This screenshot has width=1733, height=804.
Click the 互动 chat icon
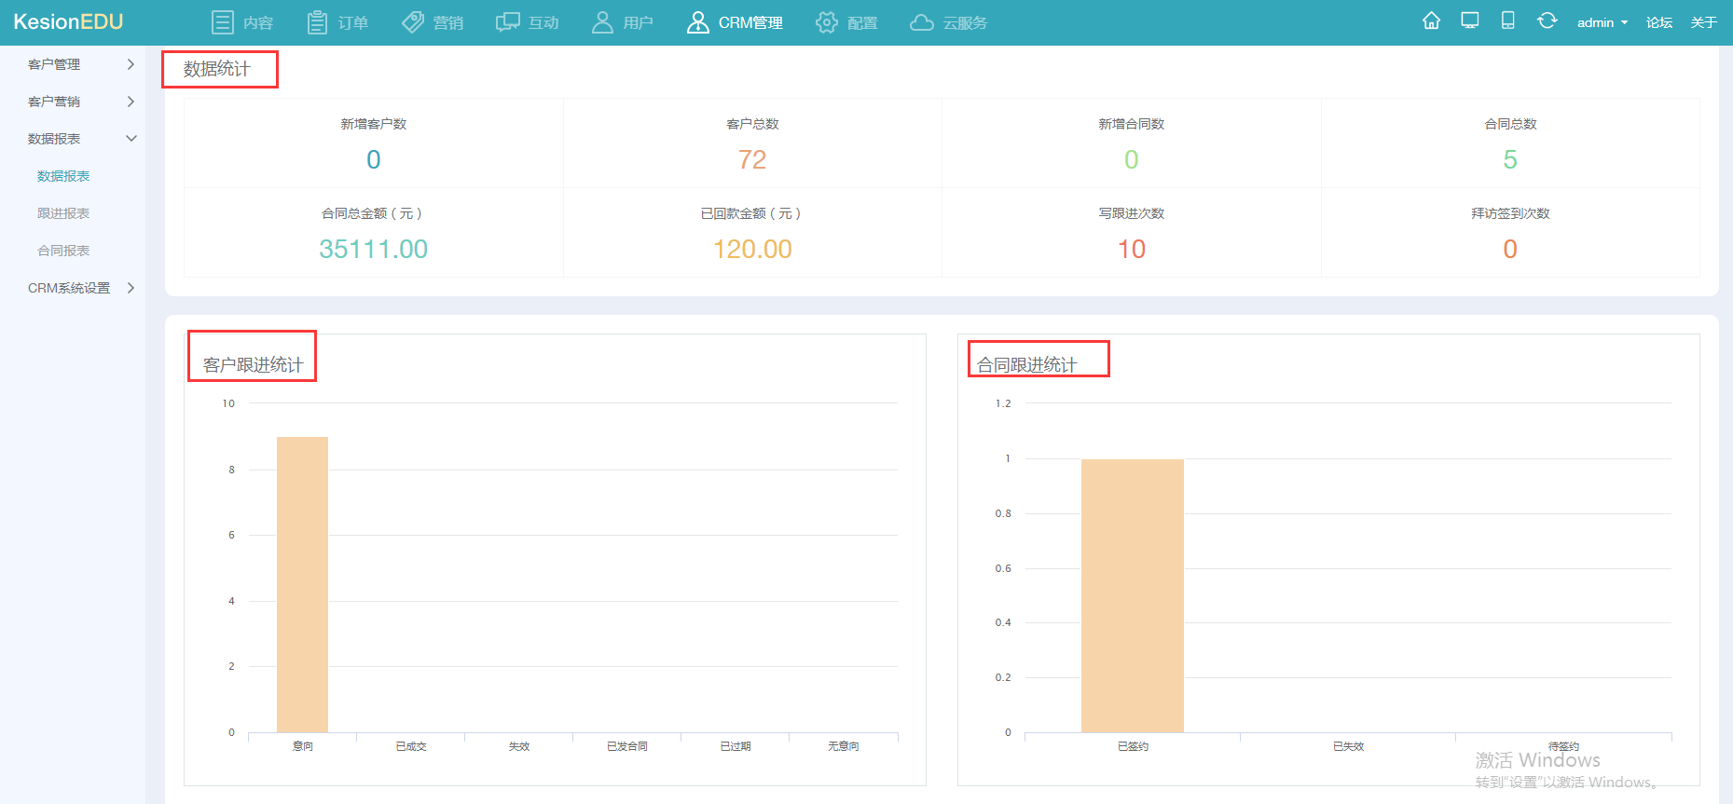507,22
